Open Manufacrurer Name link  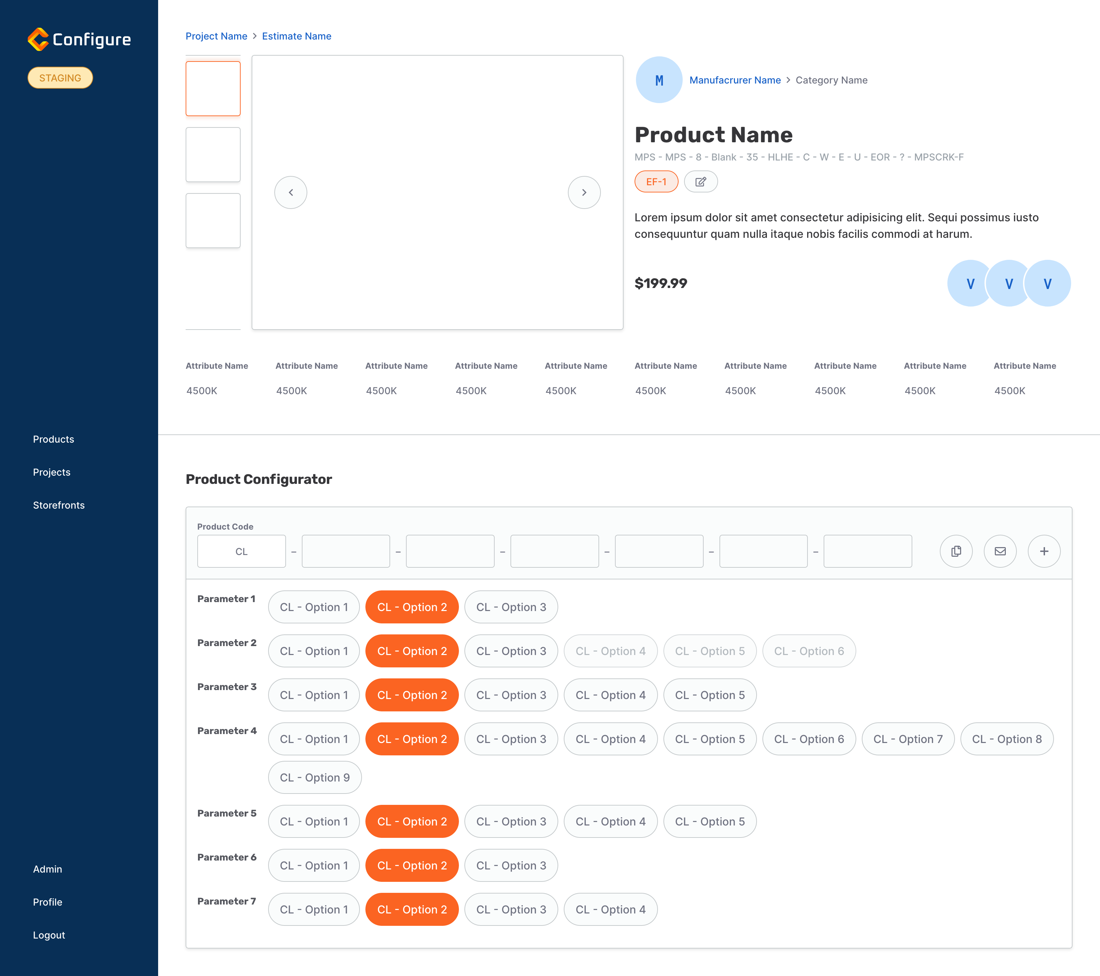coord(735,80)
